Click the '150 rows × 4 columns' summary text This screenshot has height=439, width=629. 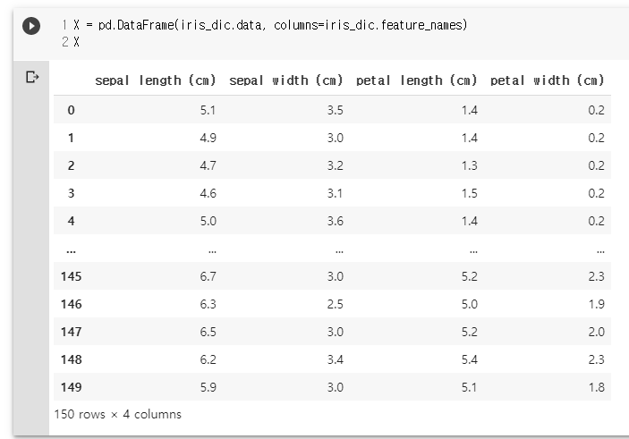coord(117,414)
